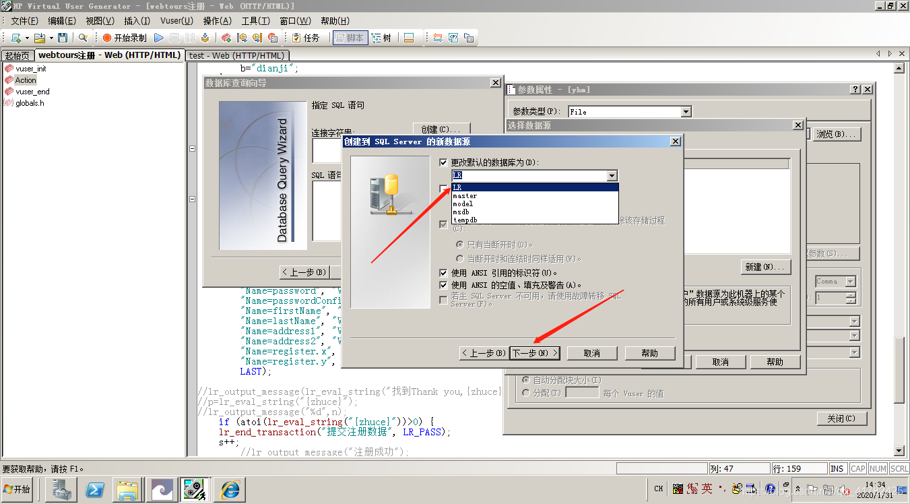Toggle 使用 ANSI 的空值、填充及警告 checkbox
This screenshot has height=504, width=910.
443,285
